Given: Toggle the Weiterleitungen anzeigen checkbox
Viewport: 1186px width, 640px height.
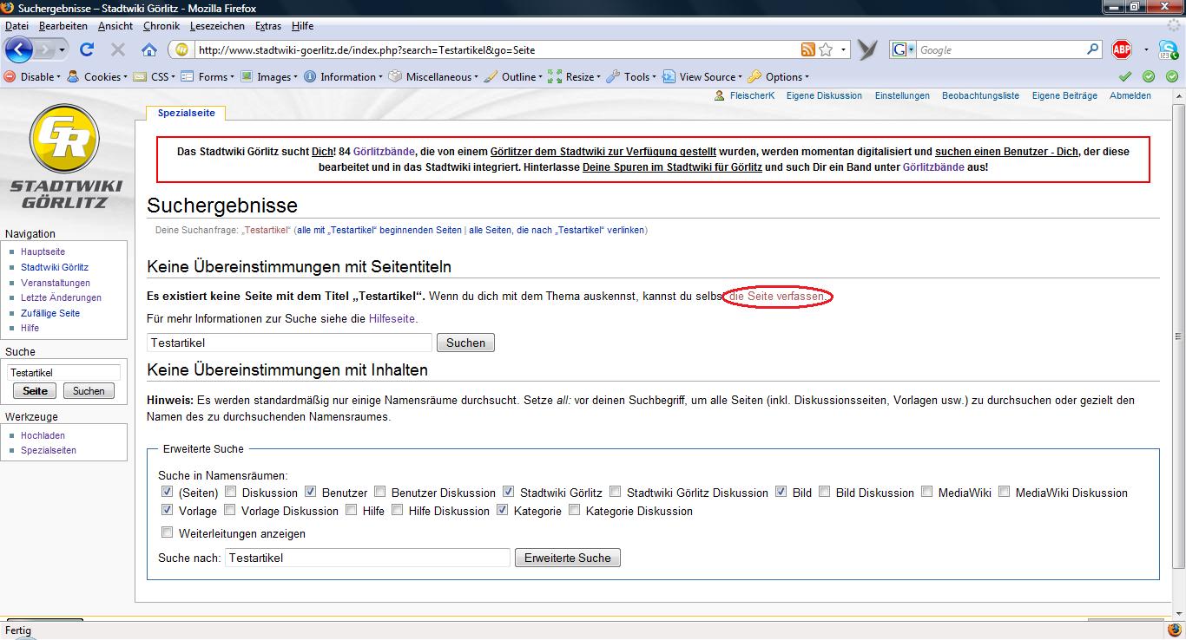Looking at the screenshot, I should (x=168, y=532).
